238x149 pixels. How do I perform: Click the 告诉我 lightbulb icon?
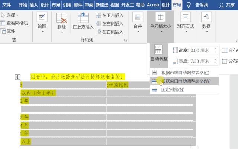pyautogui.click(x=189, y=5)
